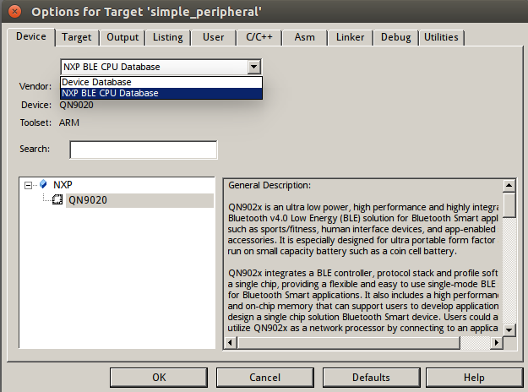
Task: Click the NXP vendor diamond icon
Action: click(43, 184)
